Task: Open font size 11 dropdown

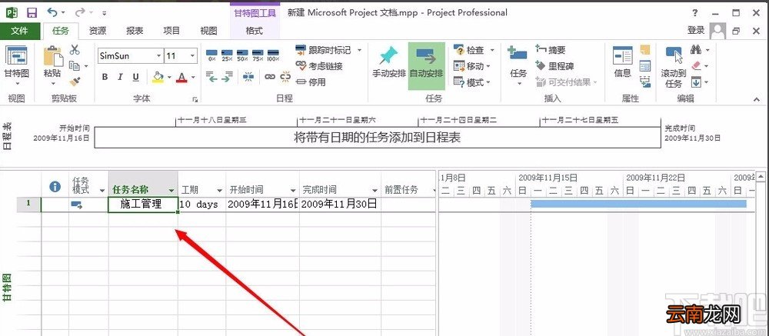Action: [x=192, y=56]
